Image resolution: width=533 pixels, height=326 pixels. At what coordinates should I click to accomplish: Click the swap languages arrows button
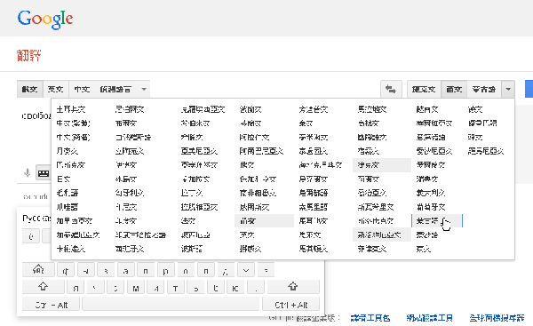[391, 90]
